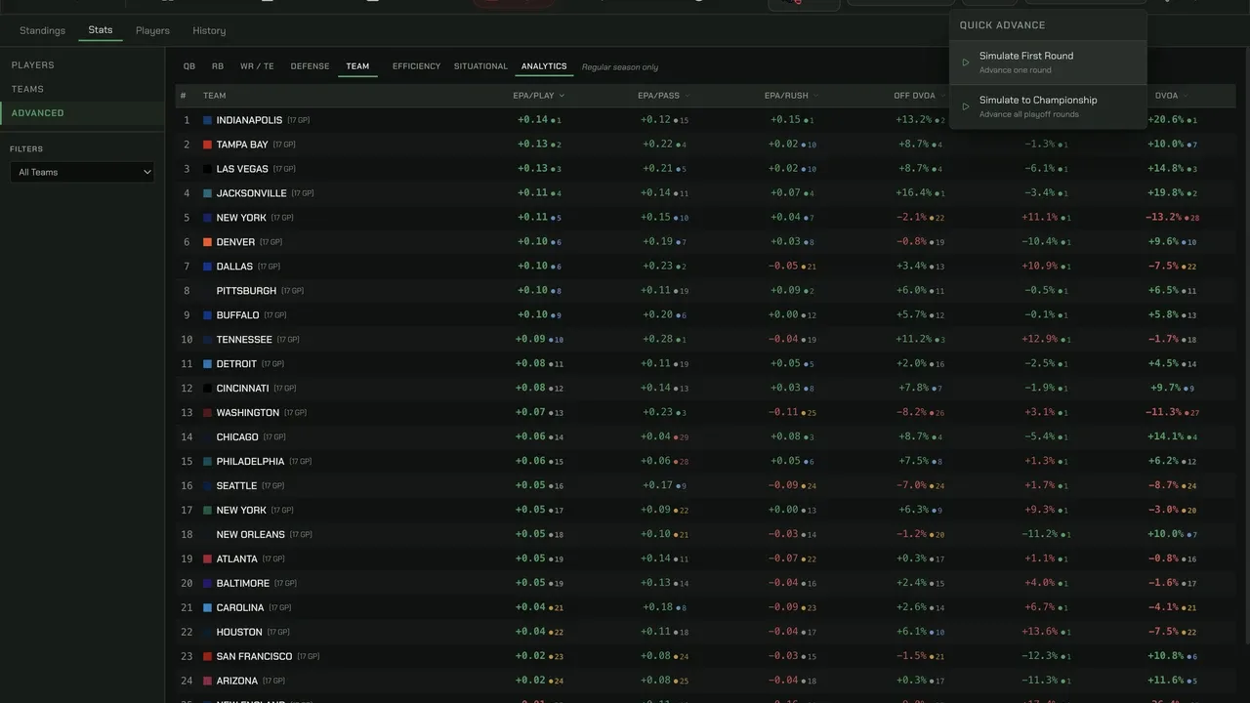Click the QUICK ADVANCE panel heading
Image resolution: width=1250 pixels, height=703 pixels.
tap(1002, 25)
